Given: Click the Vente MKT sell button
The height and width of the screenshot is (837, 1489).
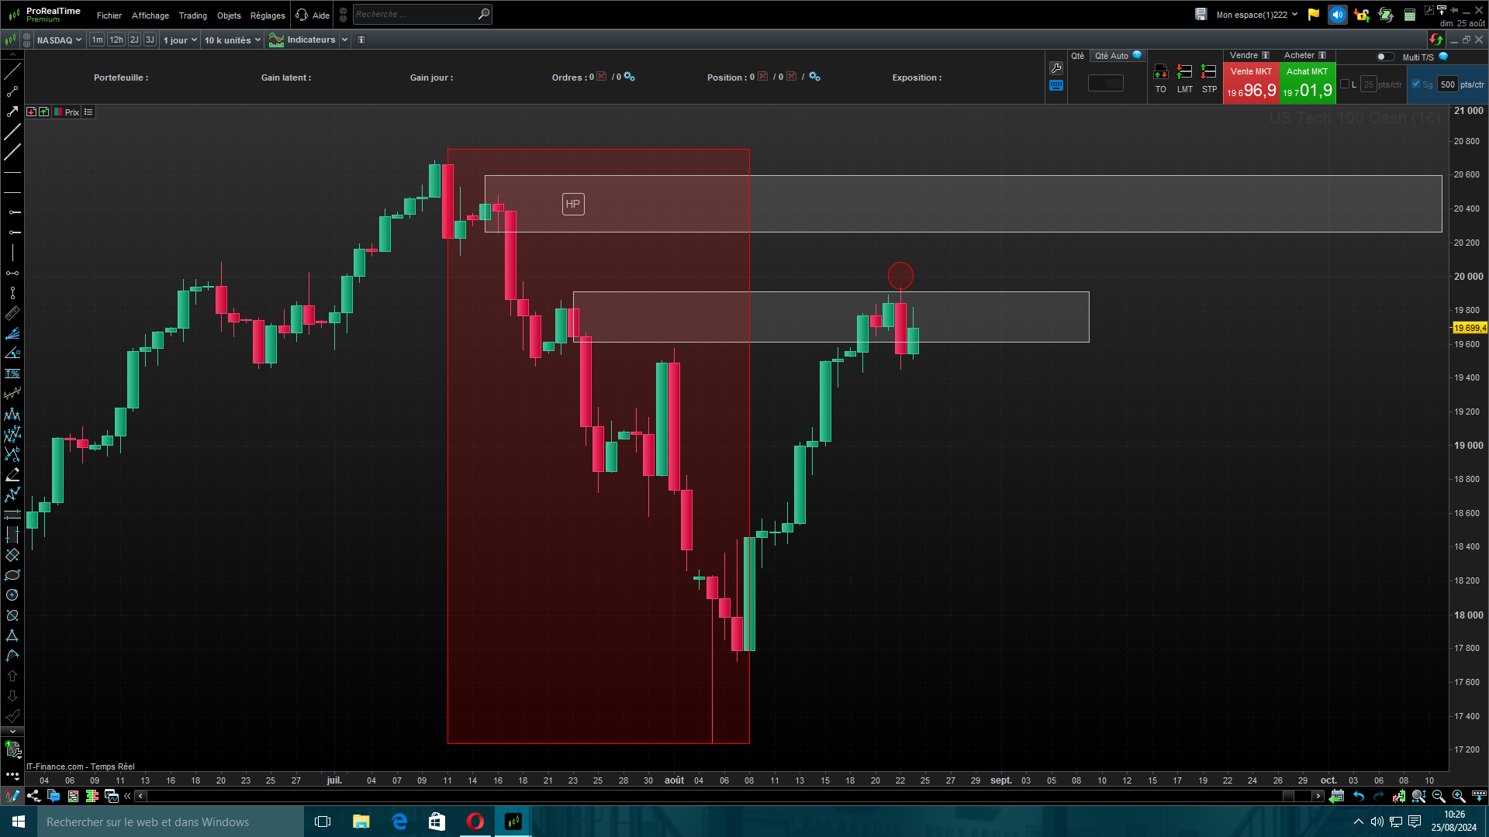Looking at the screenshot, I should [1251, 84].
